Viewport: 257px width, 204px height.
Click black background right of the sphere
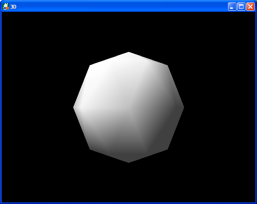click(220, 107)
